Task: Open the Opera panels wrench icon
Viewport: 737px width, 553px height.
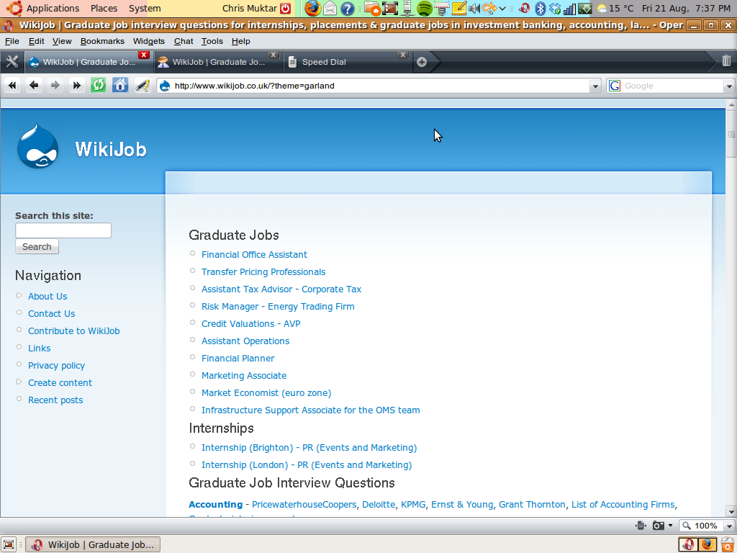Action: click(12, 62)
